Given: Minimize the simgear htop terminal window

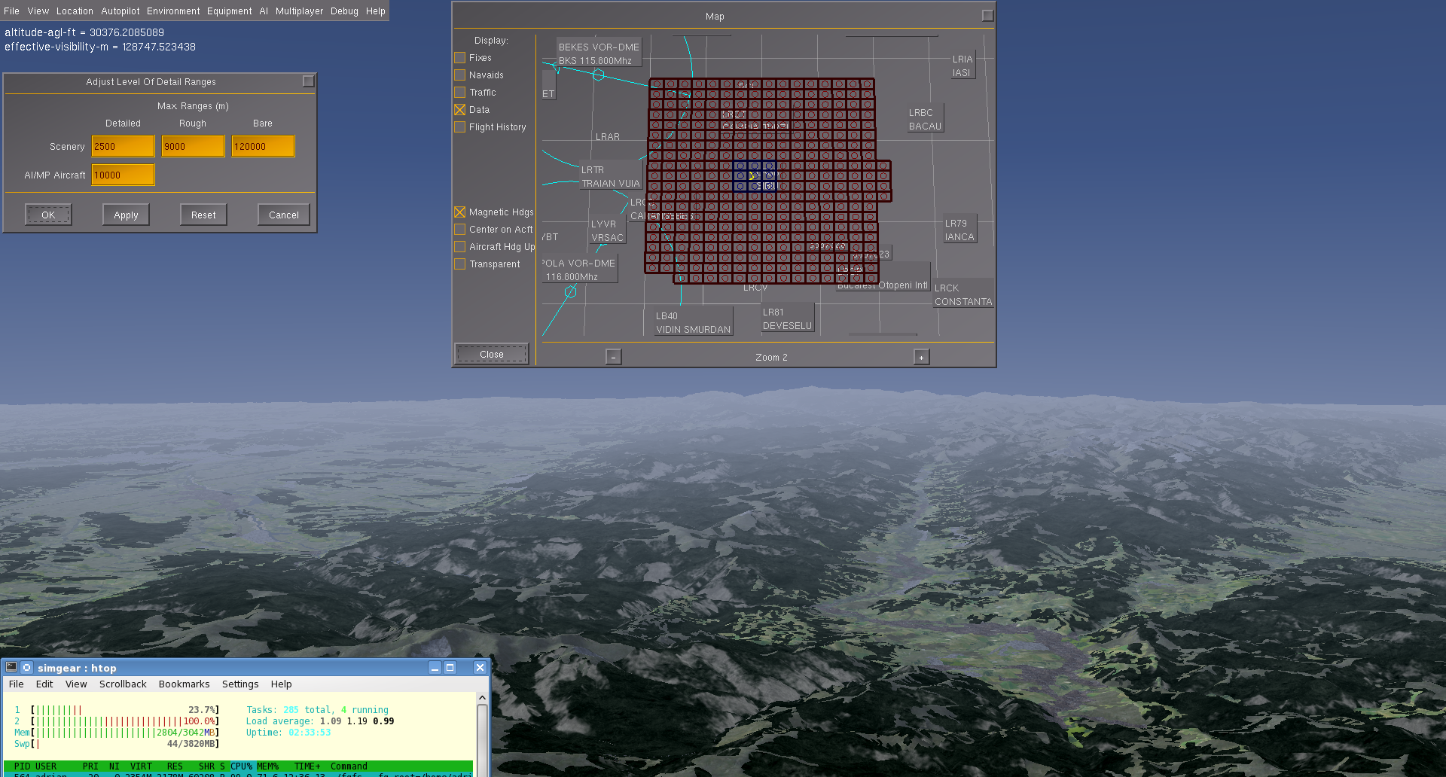Looking at the screenshot, I should coord(435,667).
